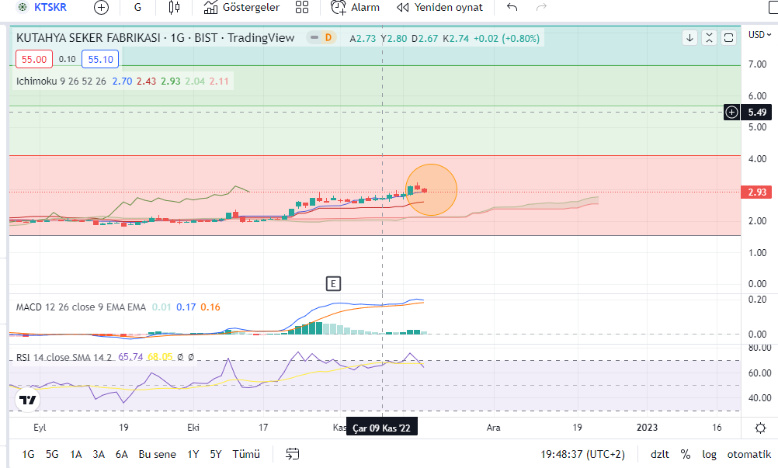778x468 pixels.
Task: Toggle log scale
Action: [x=709, y=454]
